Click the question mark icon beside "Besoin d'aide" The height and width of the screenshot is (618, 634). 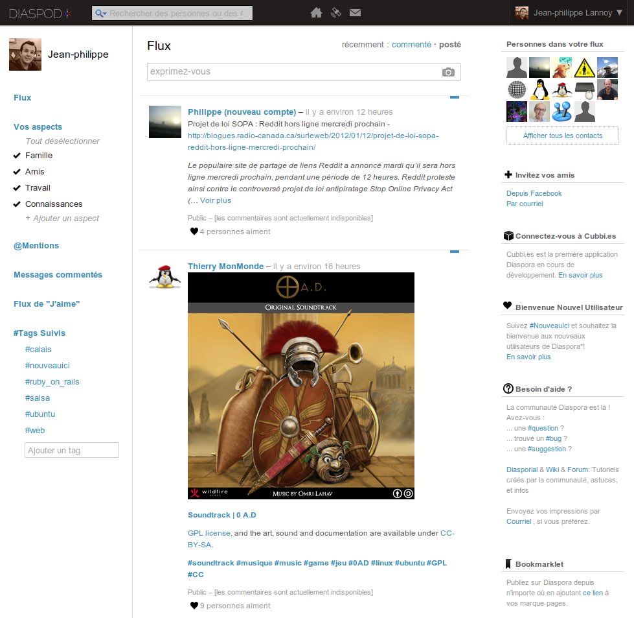[508, 388]
